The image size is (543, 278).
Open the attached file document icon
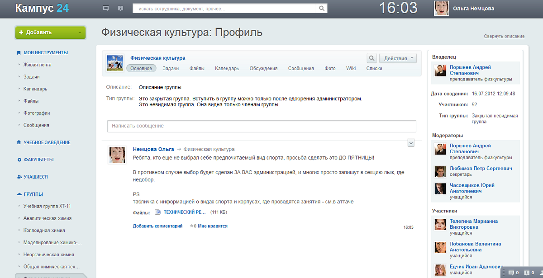[158, 212]
